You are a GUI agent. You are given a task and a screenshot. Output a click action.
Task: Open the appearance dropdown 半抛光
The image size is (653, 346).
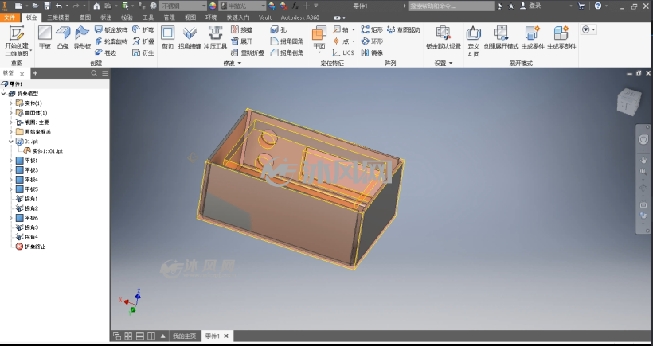point(243,6)
